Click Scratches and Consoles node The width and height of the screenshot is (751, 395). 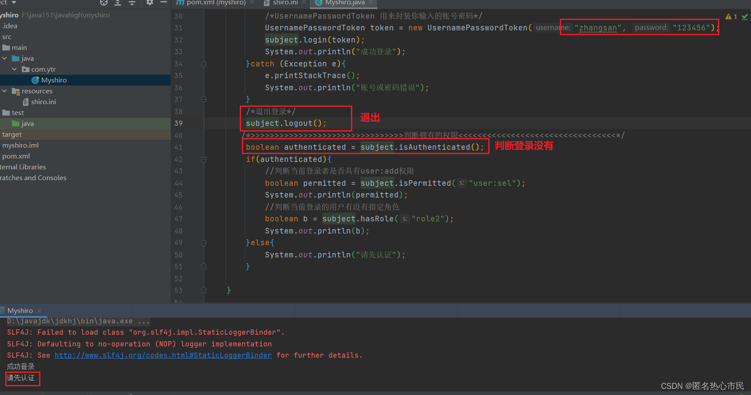[33, 178]
